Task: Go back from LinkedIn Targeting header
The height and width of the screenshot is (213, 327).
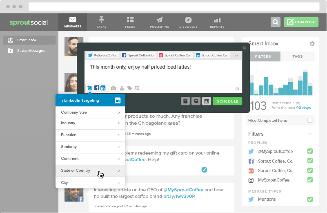Action: (80, 101)
